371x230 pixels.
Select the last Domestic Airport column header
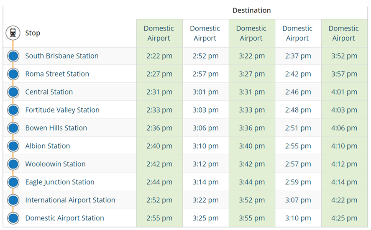pyautogui.click(x=344, y=33)
